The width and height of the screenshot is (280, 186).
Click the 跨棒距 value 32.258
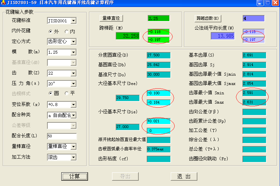[x=128, y=36]
